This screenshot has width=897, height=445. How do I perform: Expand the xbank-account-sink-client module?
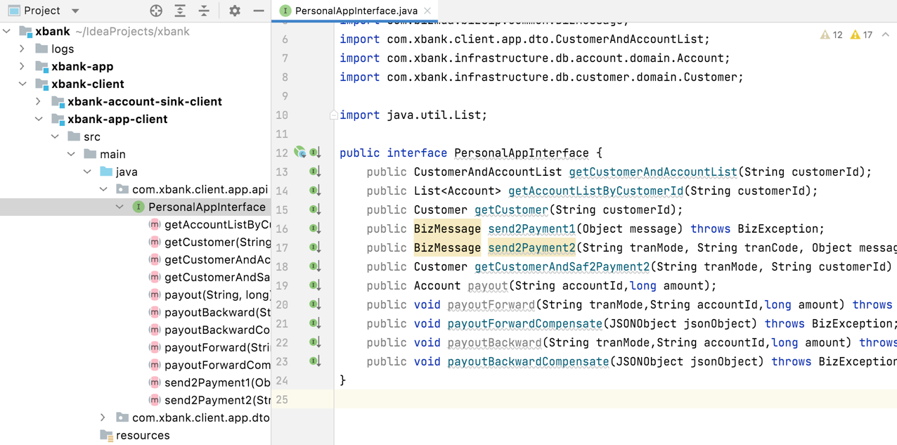click(x=39, y=101)
